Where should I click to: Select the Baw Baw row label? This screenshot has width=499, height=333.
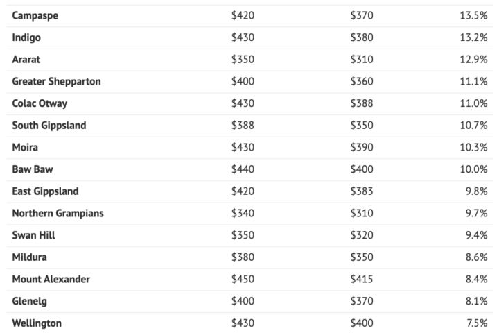(32, 169)
